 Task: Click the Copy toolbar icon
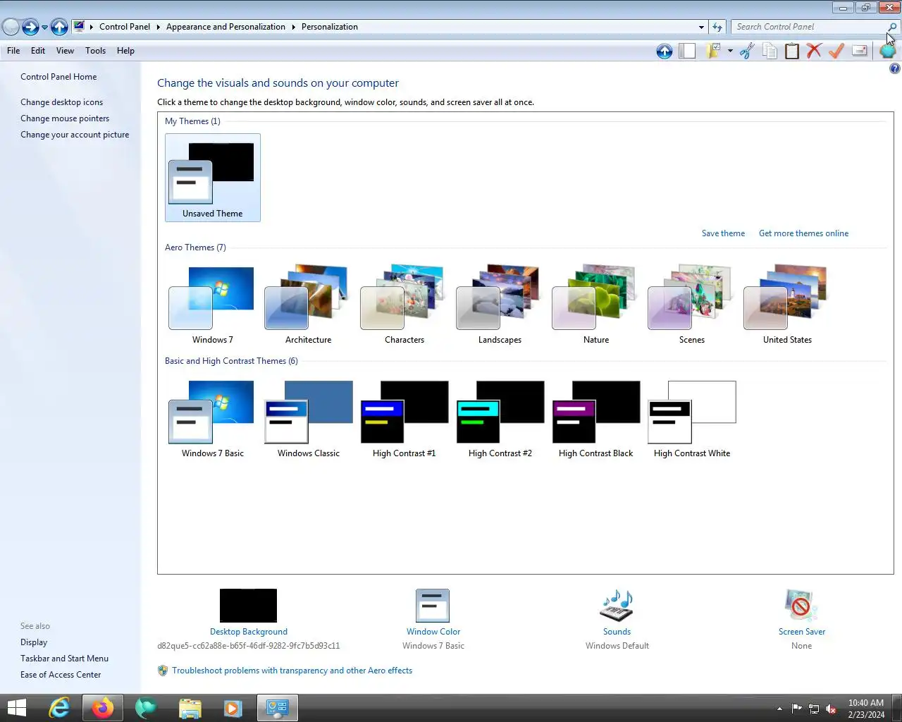(770, 51)
